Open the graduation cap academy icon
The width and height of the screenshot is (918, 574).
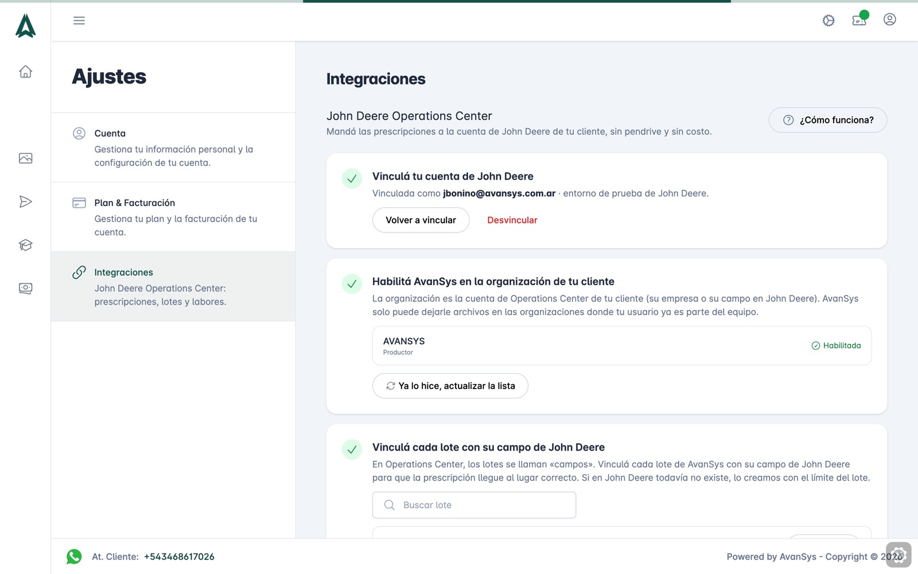click(x=25, y=245)
